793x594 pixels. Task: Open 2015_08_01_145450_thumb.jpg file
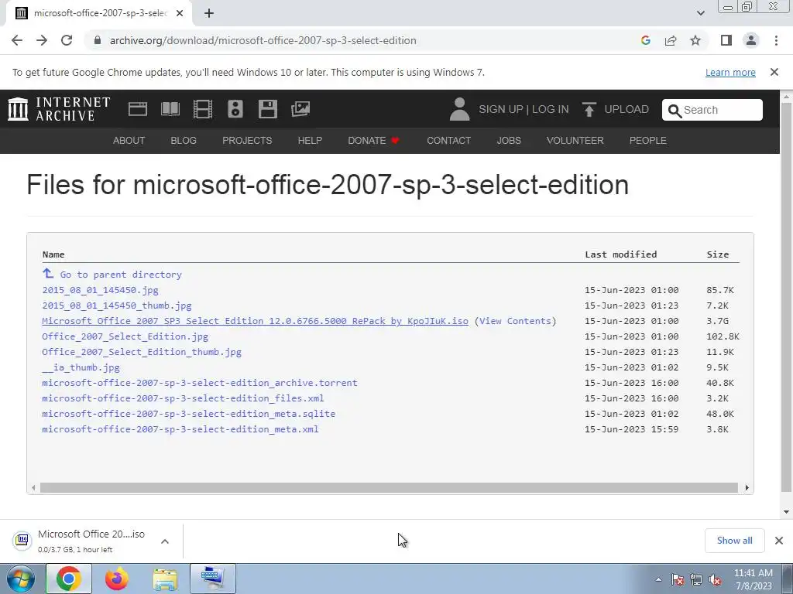[117, 306]
